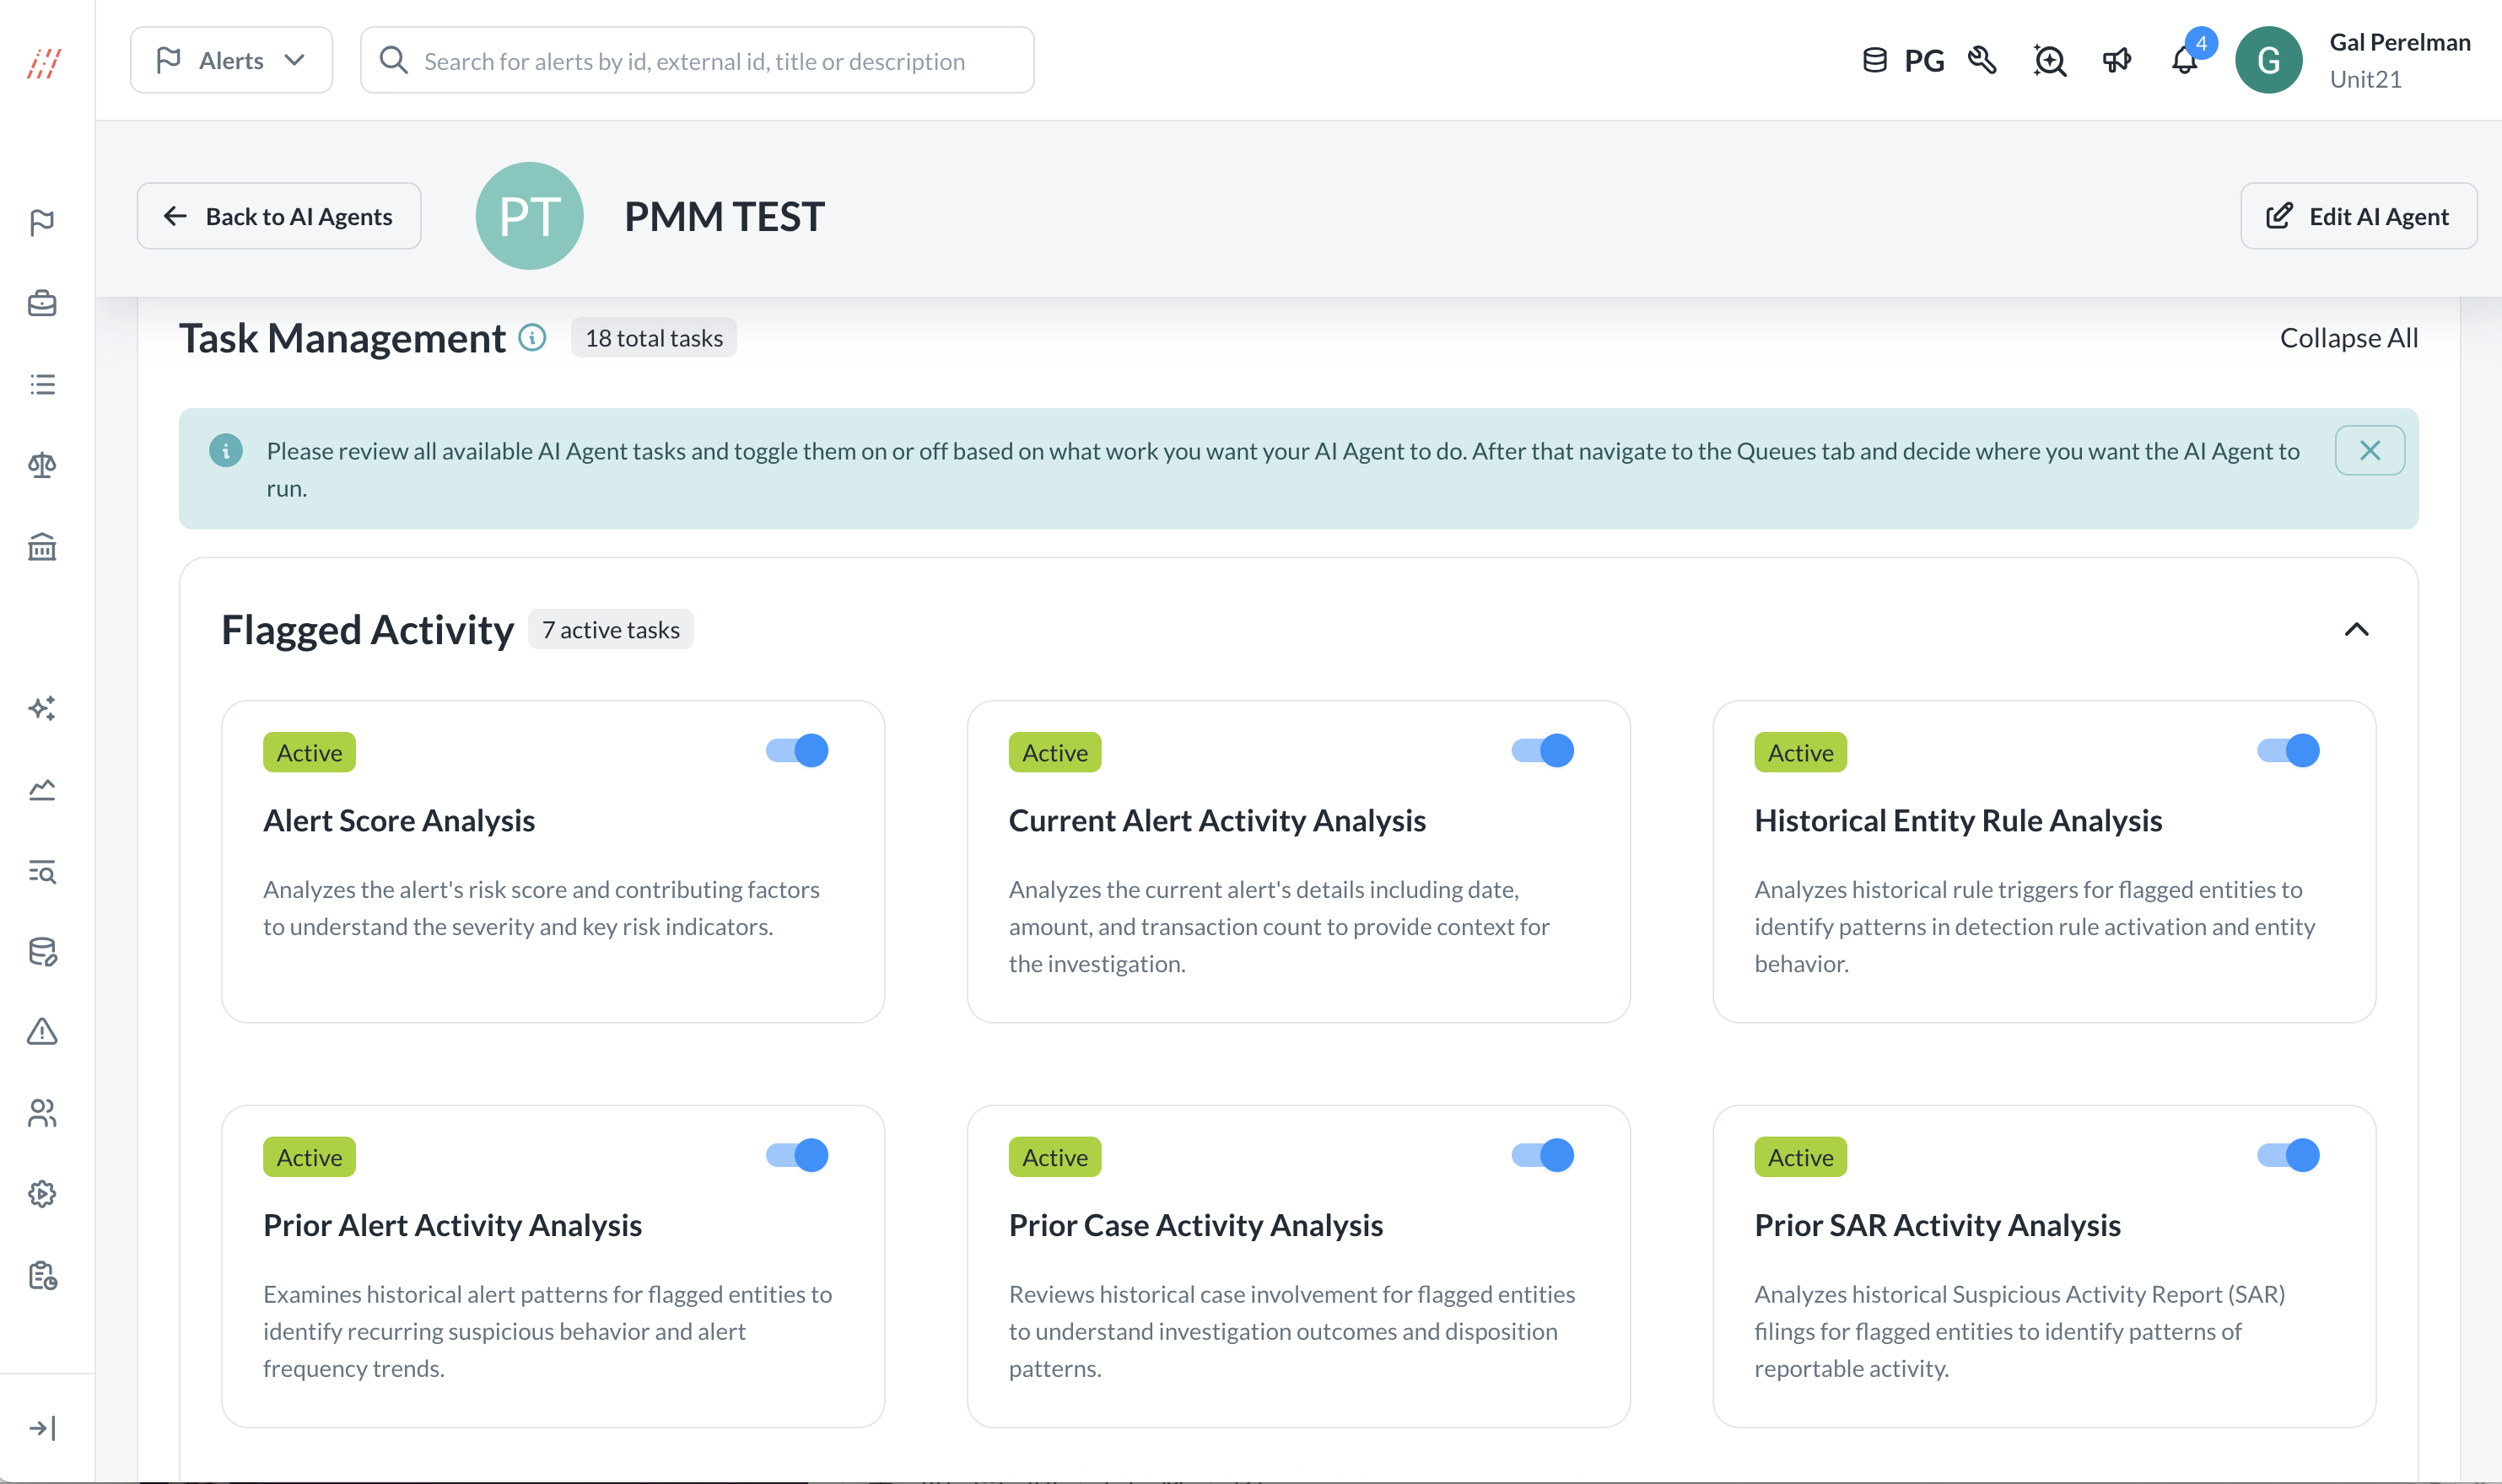
Task: Open the balance scale sidebar icon
Action: point(42,465)
